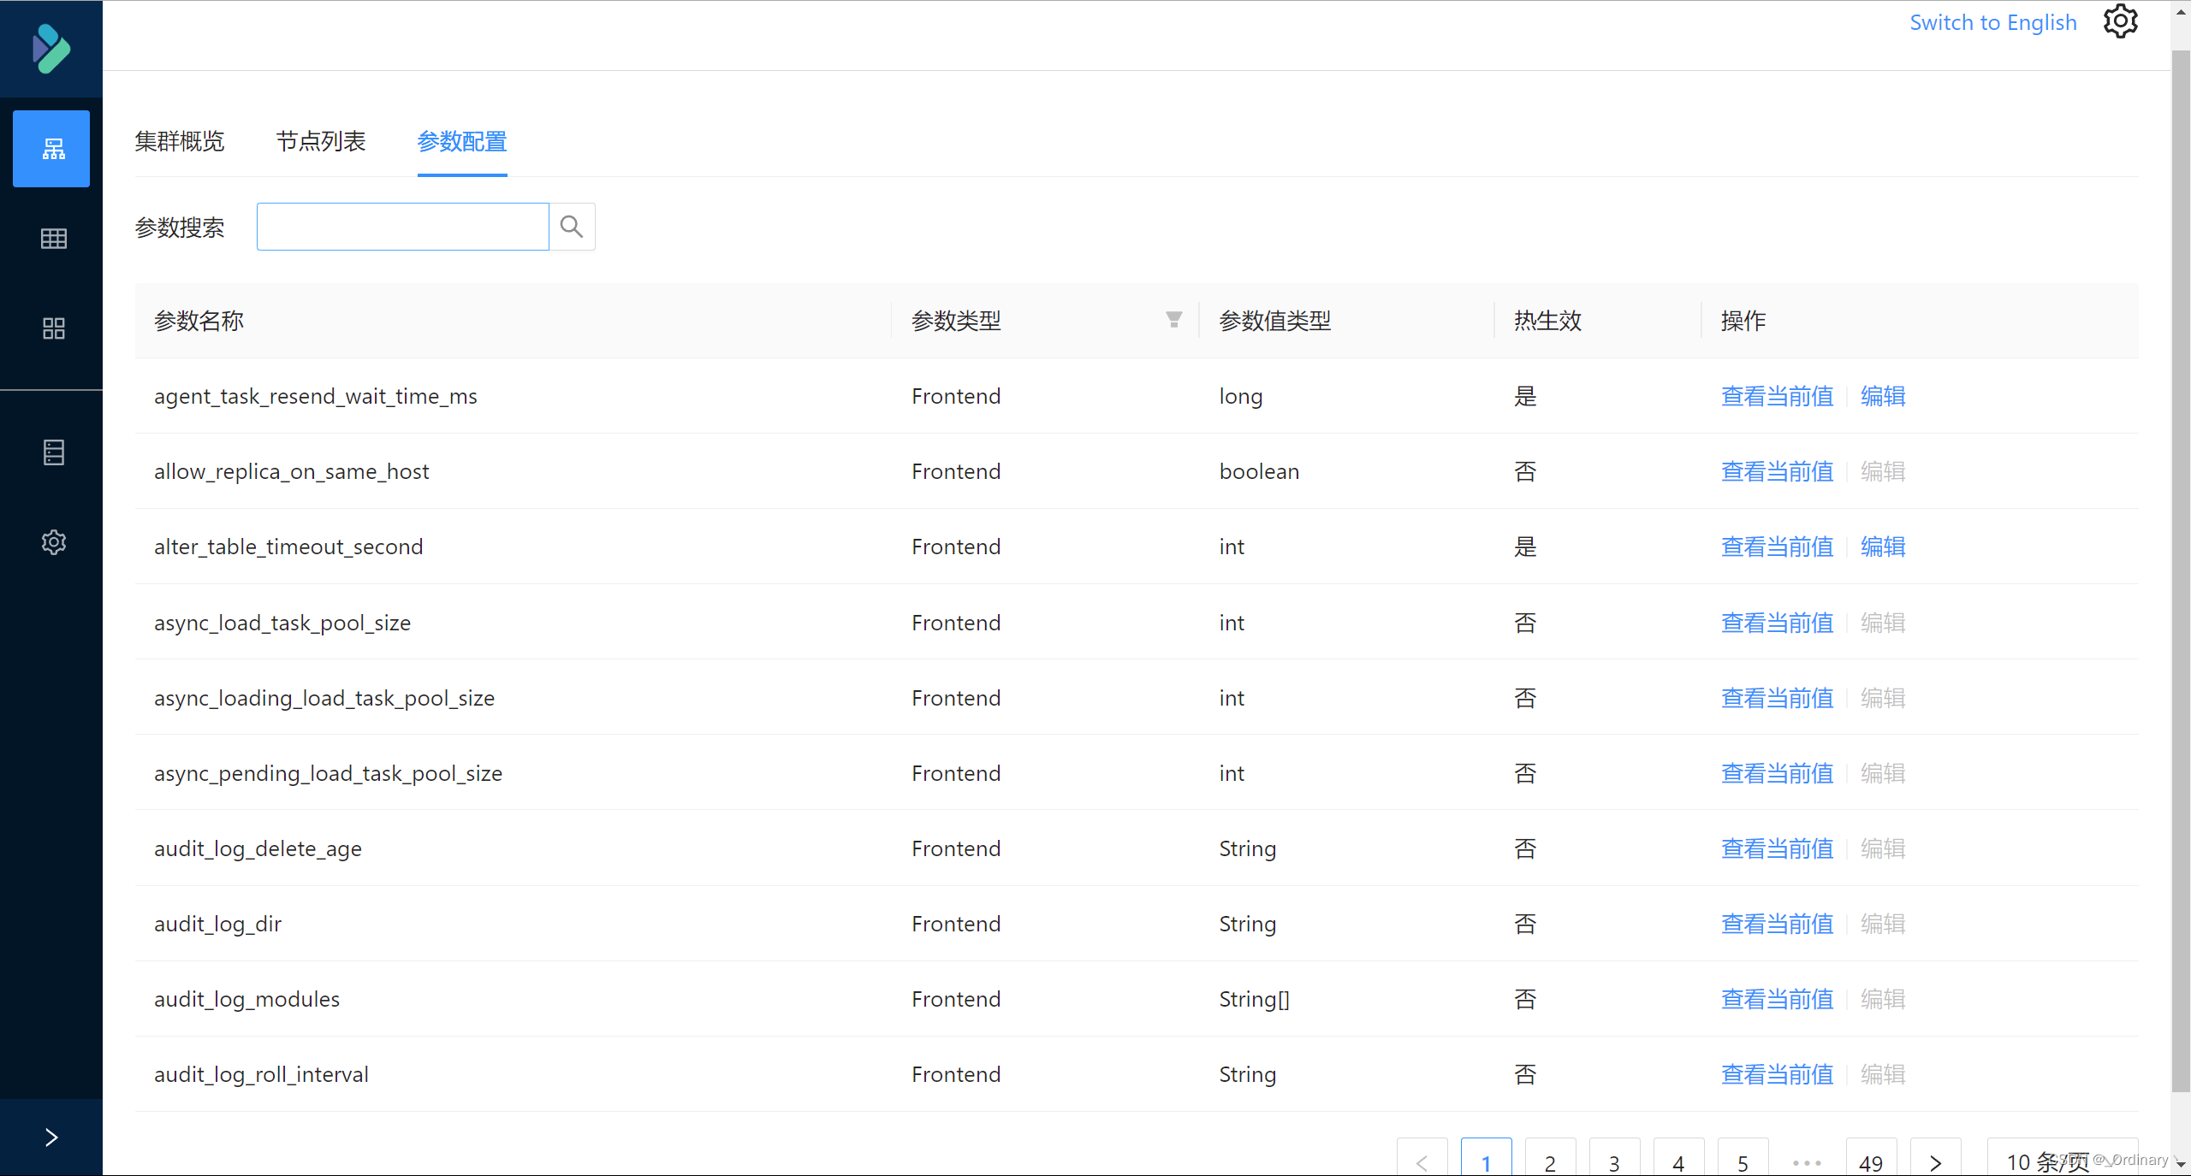Click 查看当前值 for agent_task_resend_wait_time_ms
This screenshot has width=2191, height=1176.
point(1775,395)
